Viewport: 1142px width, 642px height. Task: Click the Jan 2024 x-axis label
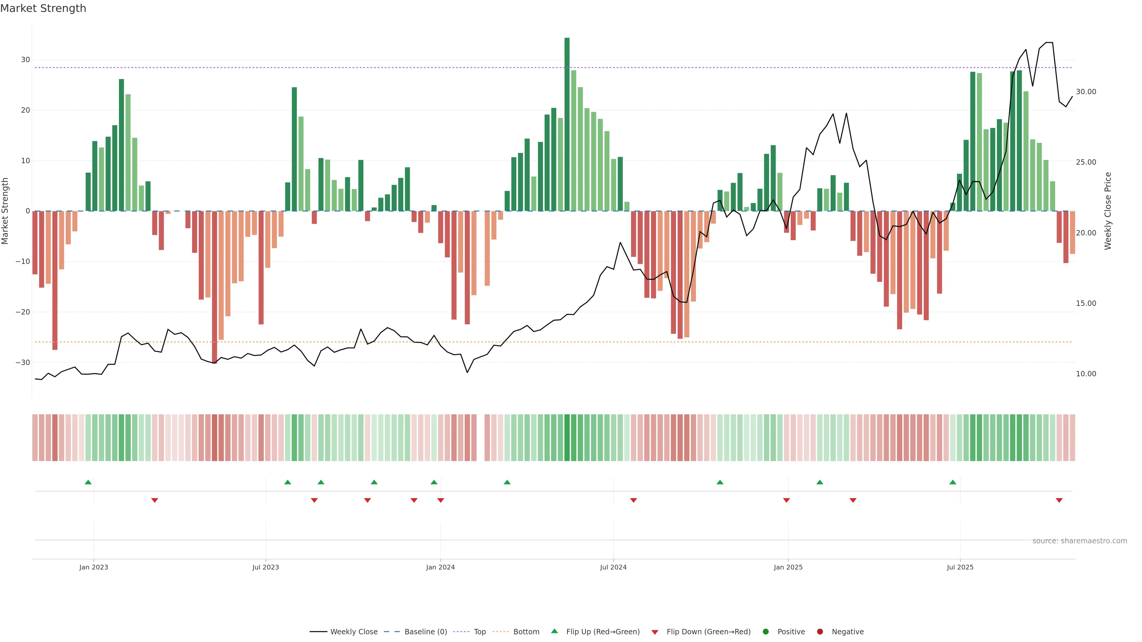(440, 567)
